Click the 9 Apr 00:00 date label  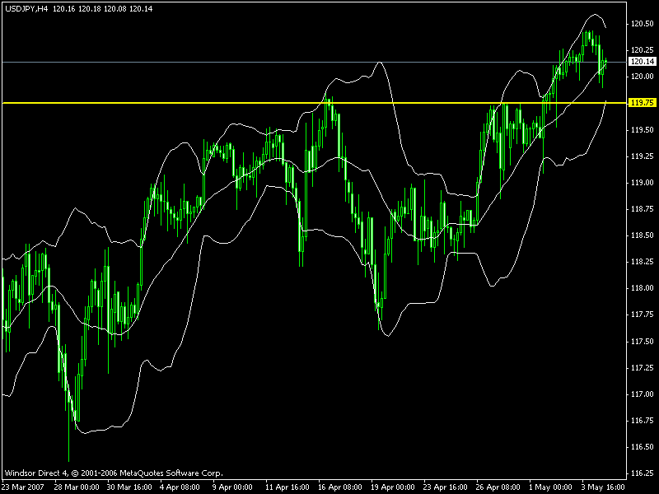(232, 487)
